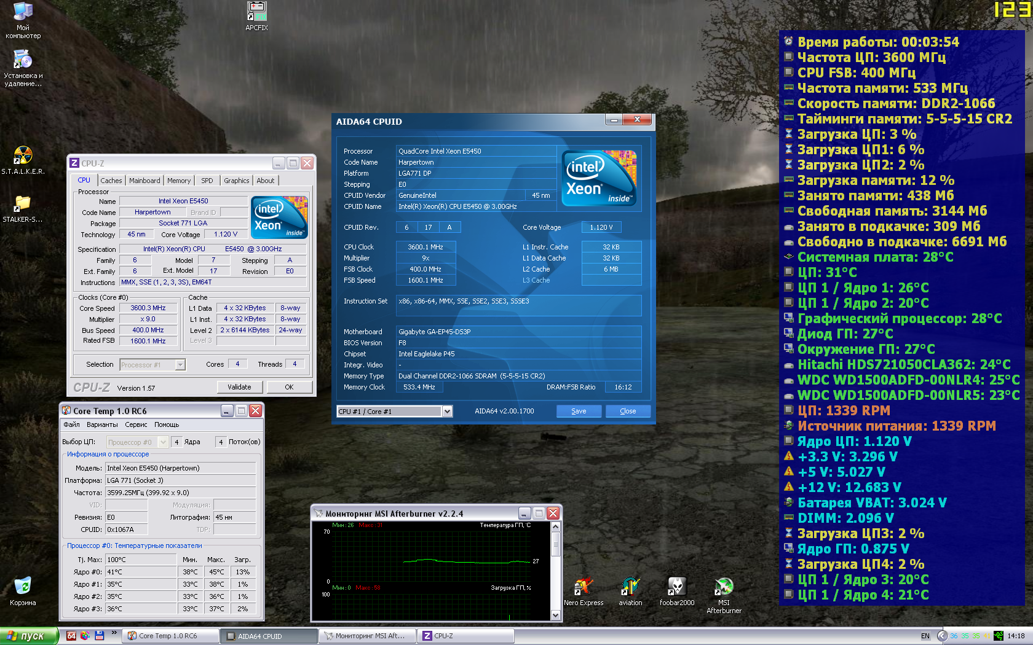Select the CPU tab in CPU-Z
The height and width of the screenshot is (645, 1033).
84,180
